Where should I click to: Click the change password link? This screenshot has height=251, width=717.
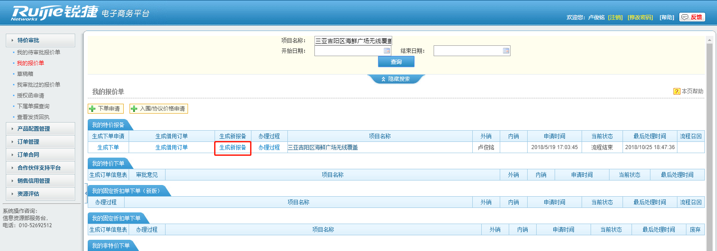pos(640,18)
